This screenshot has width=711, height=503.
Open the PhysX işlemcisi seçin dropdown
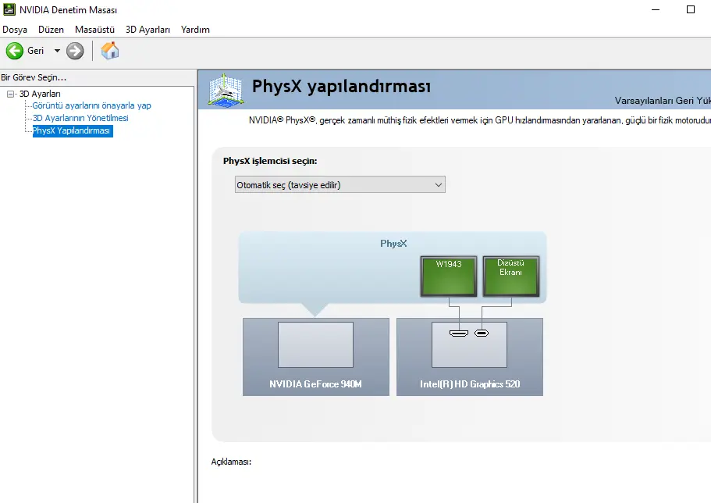pyautogui.click(x=340, y=185)
